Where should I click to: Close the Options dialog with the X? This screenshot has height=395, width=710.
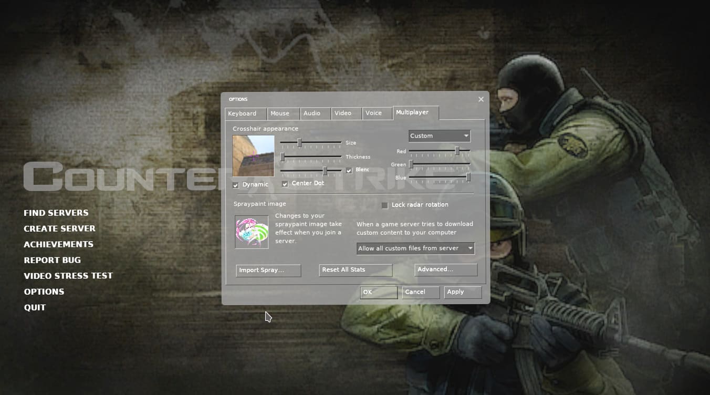(481, 99)
